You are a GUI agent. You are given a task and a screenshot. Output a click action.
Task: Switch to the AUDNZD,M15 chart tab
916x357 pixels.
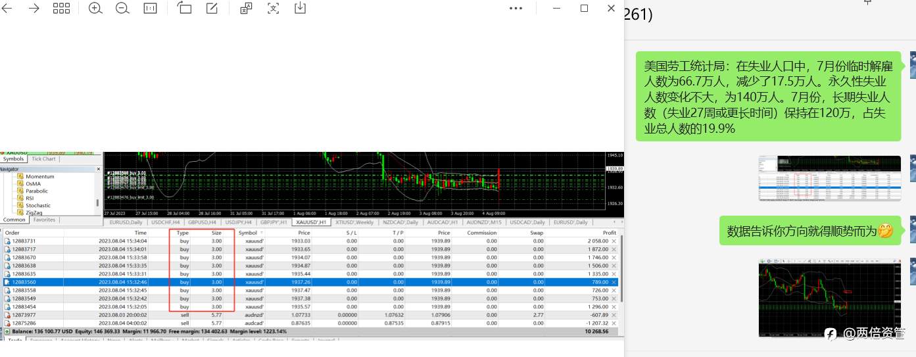[x=483, y=222]
